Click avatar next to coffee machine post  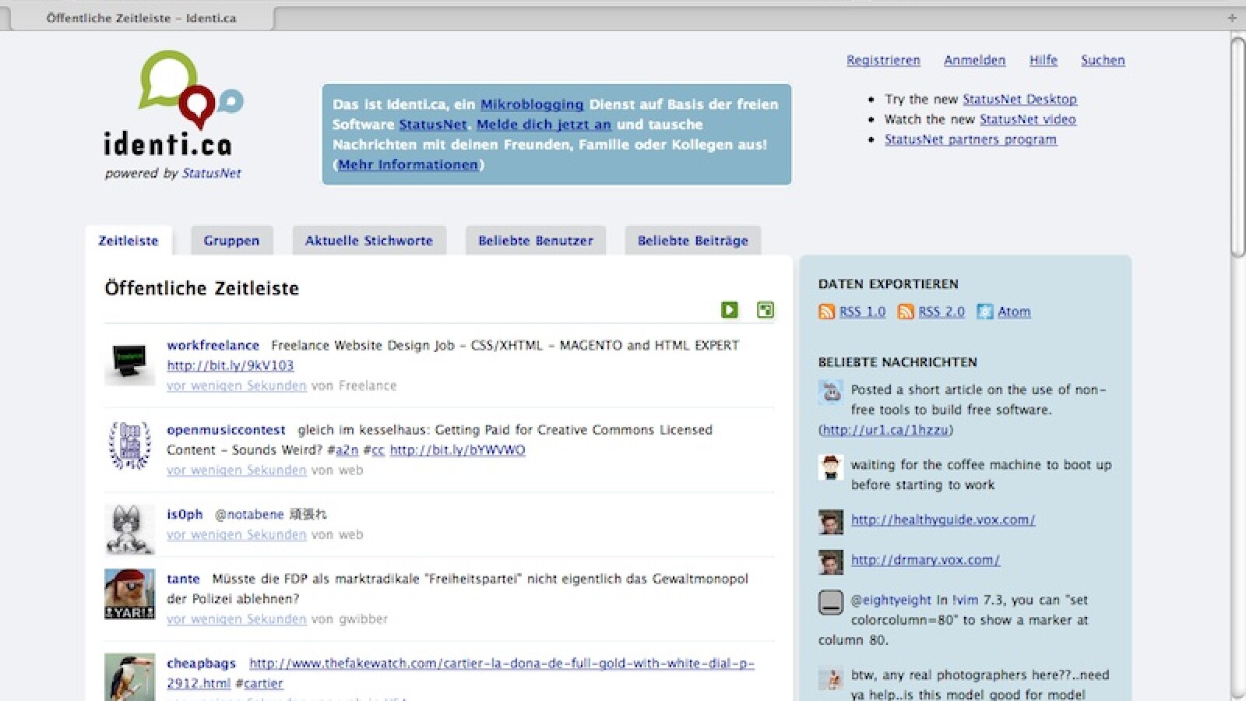coord(831,467)
